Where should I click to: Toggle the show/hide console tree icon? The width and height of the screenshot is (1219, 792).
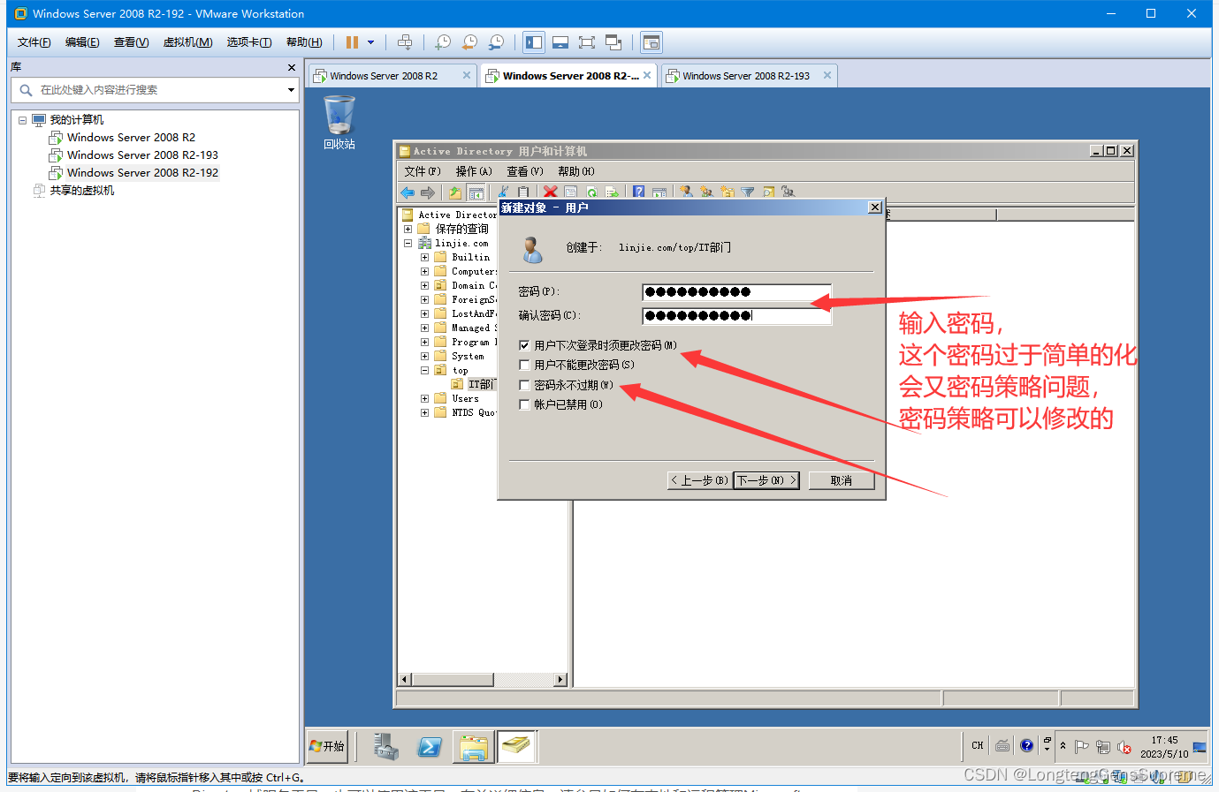tap(476, 192)
